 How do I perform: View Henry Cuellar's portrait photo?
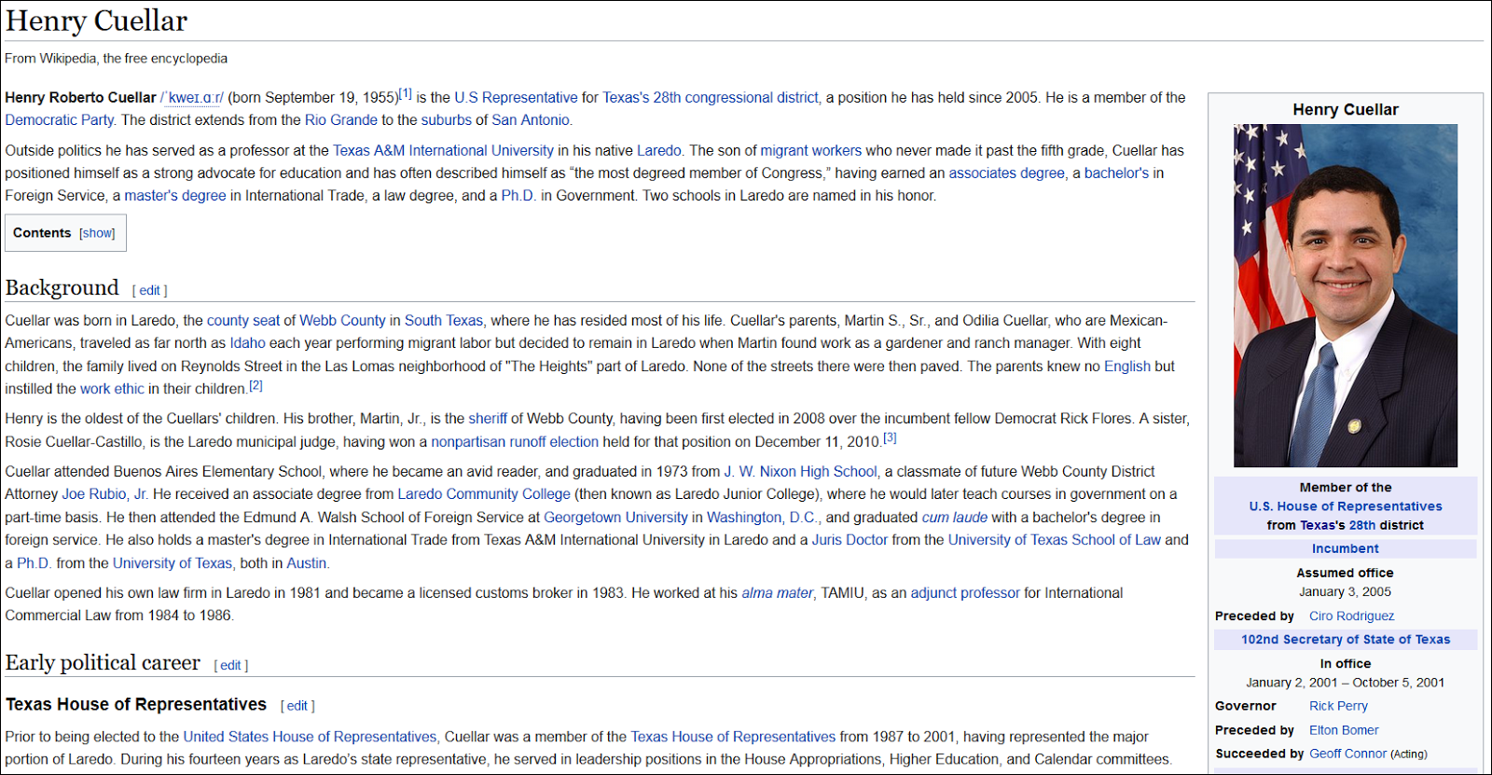click(1346, 296)
